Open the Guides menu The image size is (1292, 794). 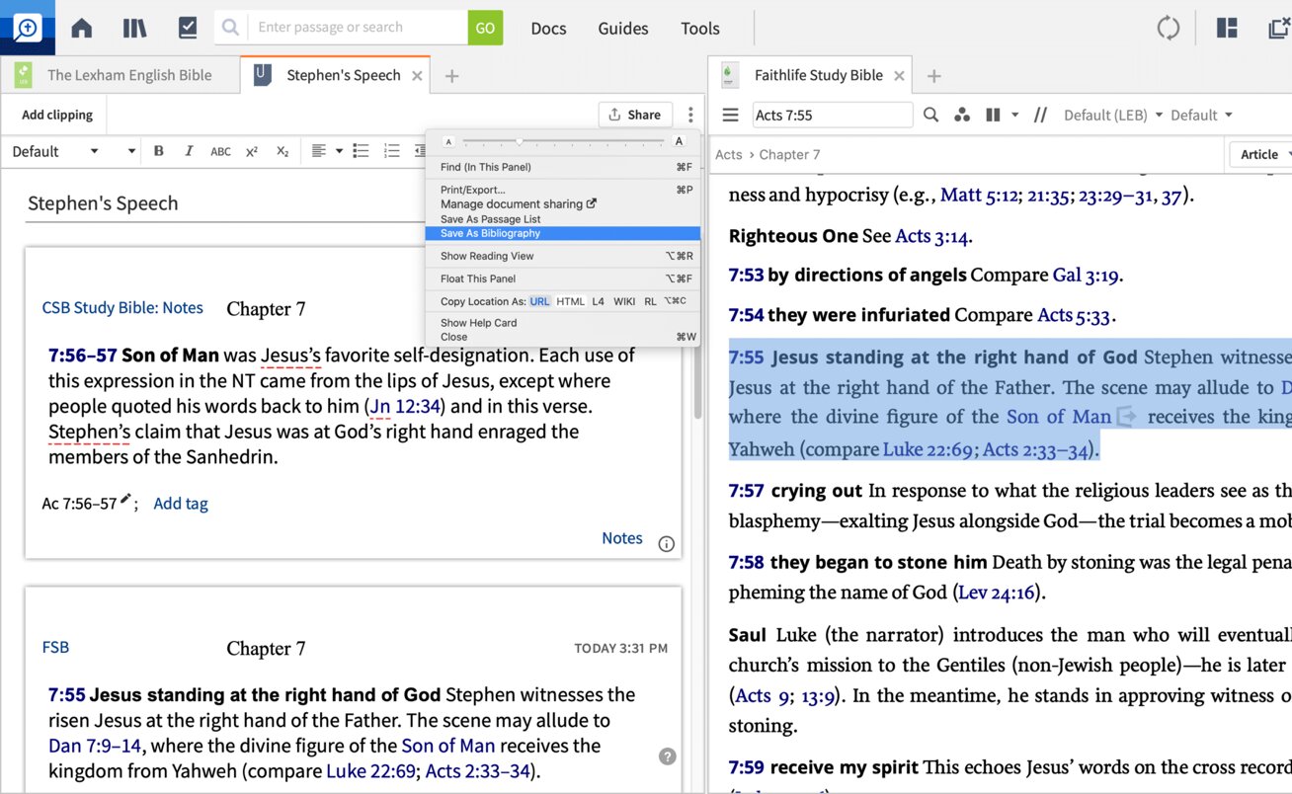click(x=623, y=29)
